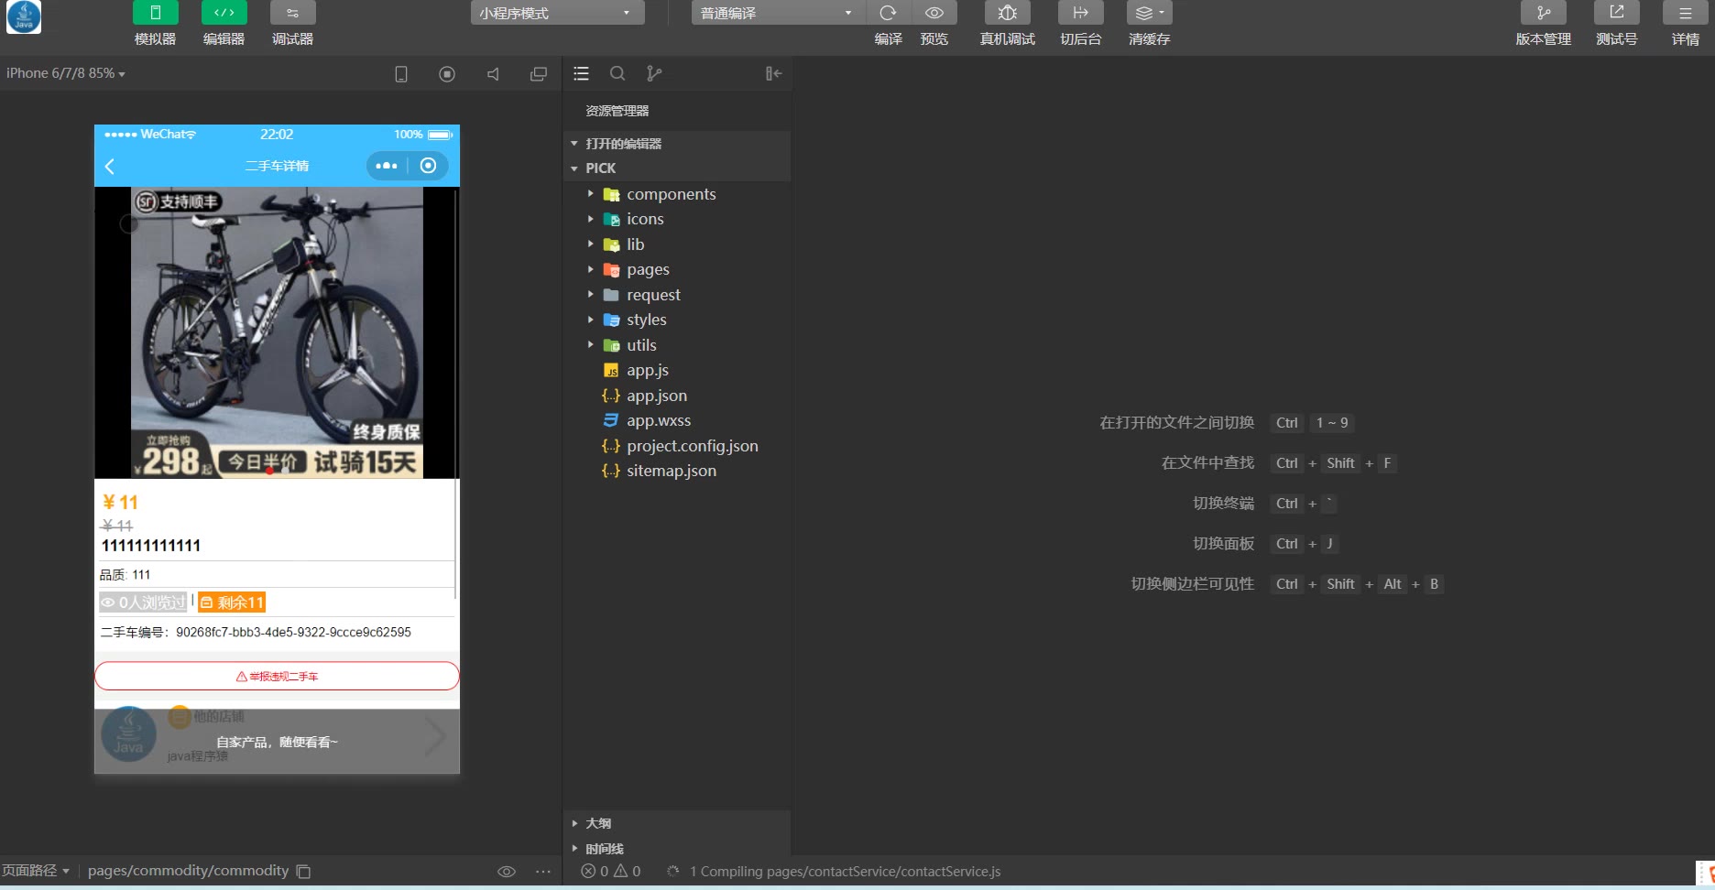
Task: Open the status bar more options ellipsis
Action: click(x=543, y=872)
